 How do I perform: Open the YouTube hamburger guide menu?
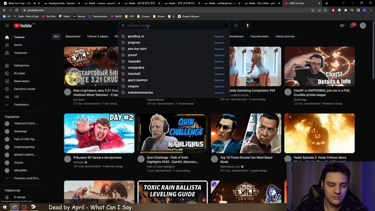click(x=7, y=26)
